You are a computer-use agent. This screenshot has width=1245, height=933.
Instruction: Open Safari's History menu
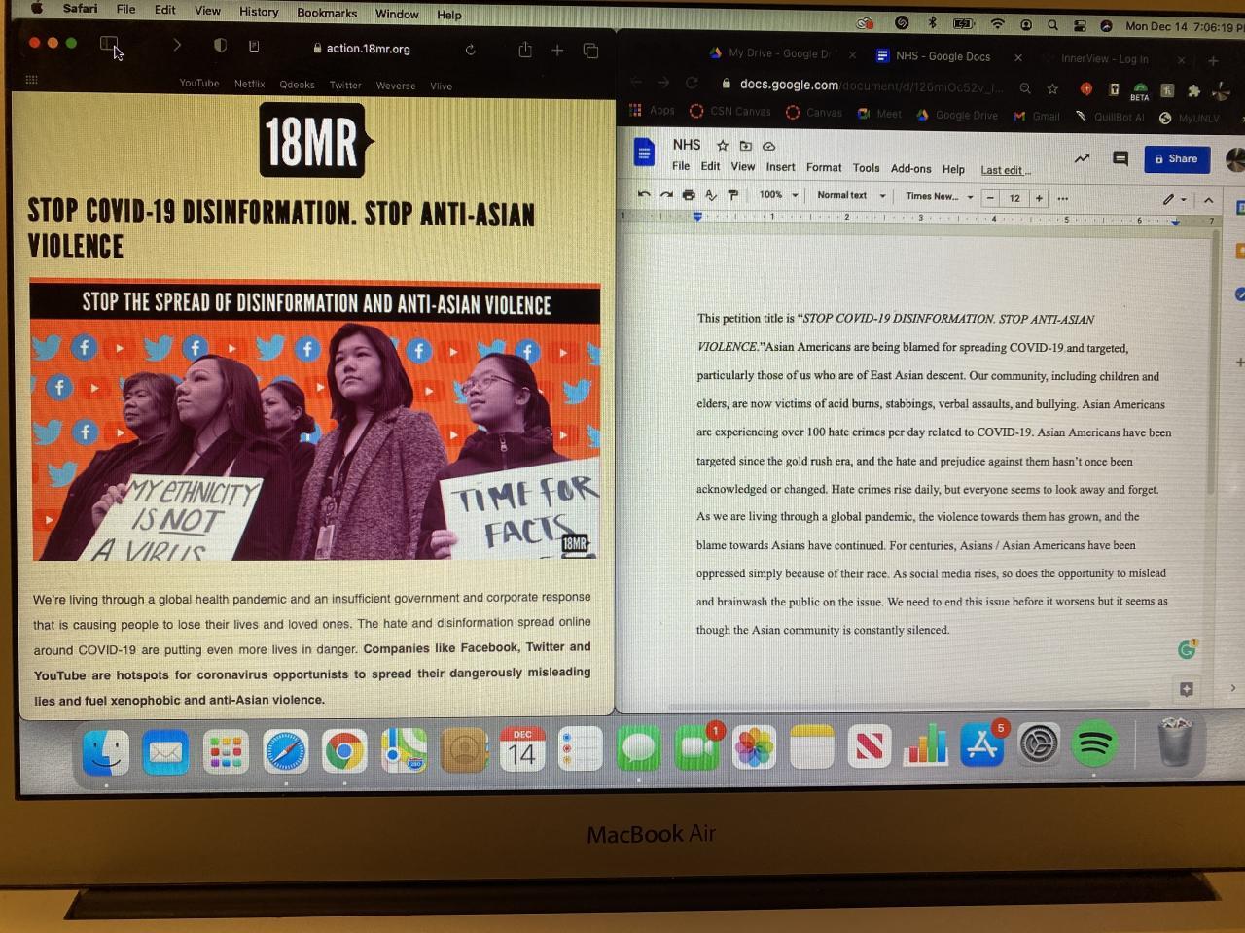click(x=259, y=12)
